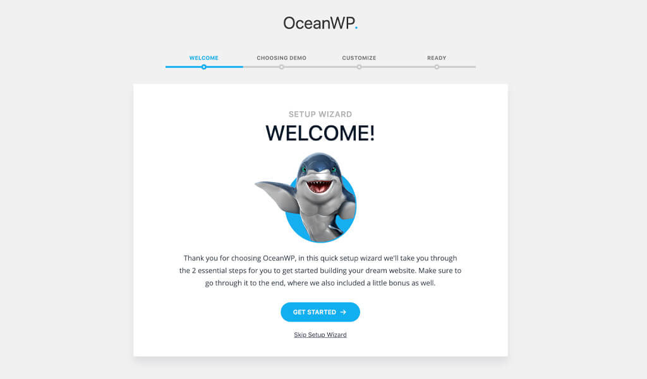
Task: Click the Customize step progress dot
Action: pyautogui.click(x=359, y=67)
